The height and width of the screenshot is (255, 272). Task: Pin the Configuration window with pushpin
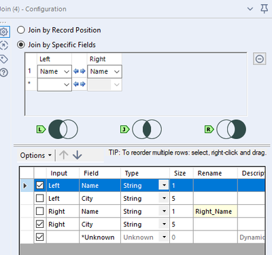point(264,9)
